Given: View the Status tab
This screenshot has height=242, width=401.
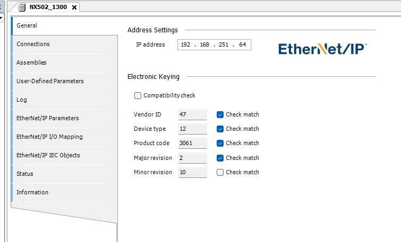Looking at the screenshot, I should [25, 174].
